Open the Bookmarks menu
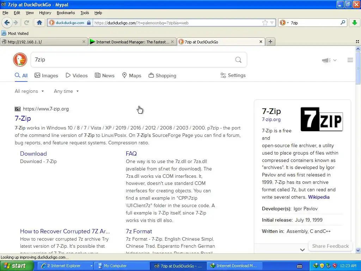The height and width of the screenshot is (271, 361). coord(66,13)
